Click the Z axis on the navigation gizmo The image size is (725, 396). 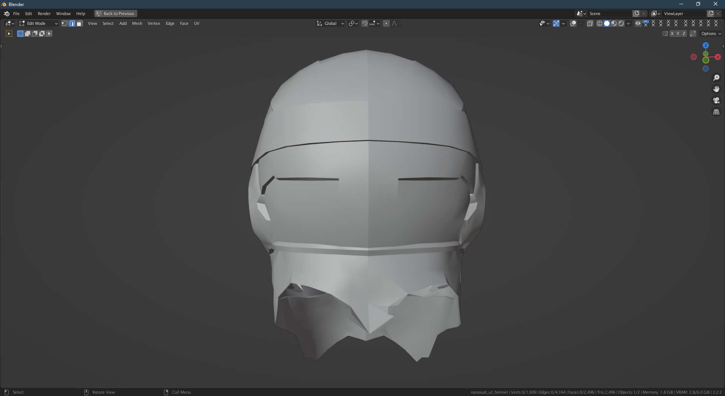coord(706,45)
